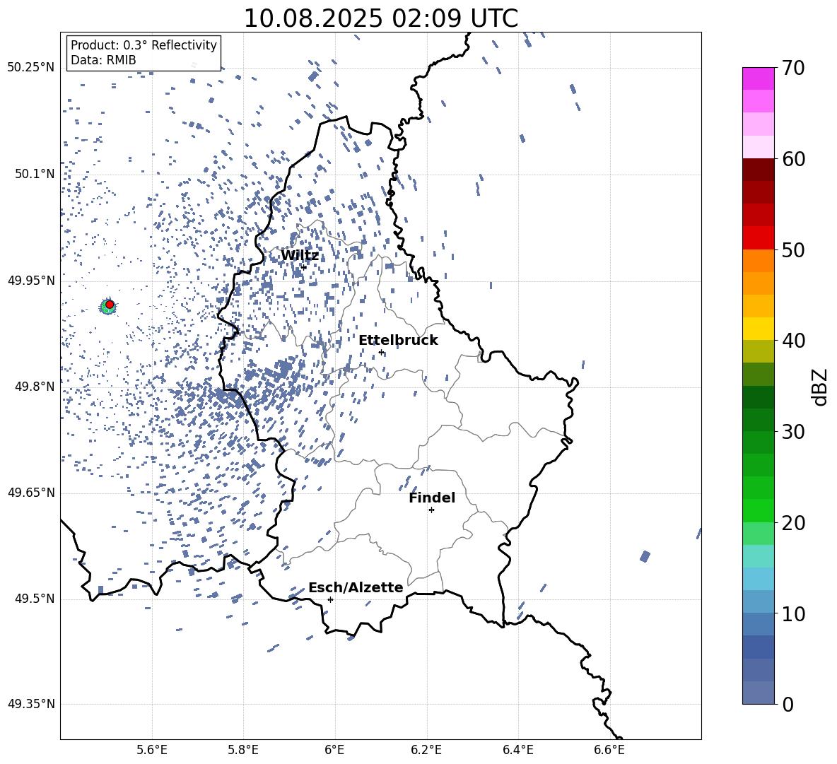The height and width of the screenshot is (764, 837).
Task: Click the 60 dBZ colorbar label
Action: coord(793,159)
